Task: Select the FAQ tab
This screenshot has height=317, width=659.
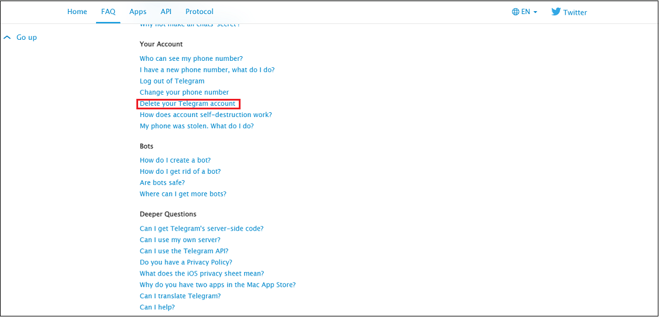Action: [x=108, y=12]
